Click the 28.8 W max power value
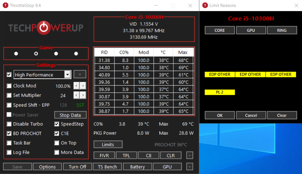Image resolution: width=302 pixels, height=174 pixels. pos(186,133)
